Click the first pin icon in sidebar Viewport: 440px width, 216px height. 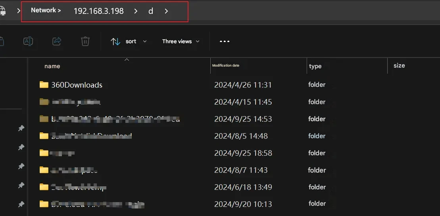click(x=21, y=128)
